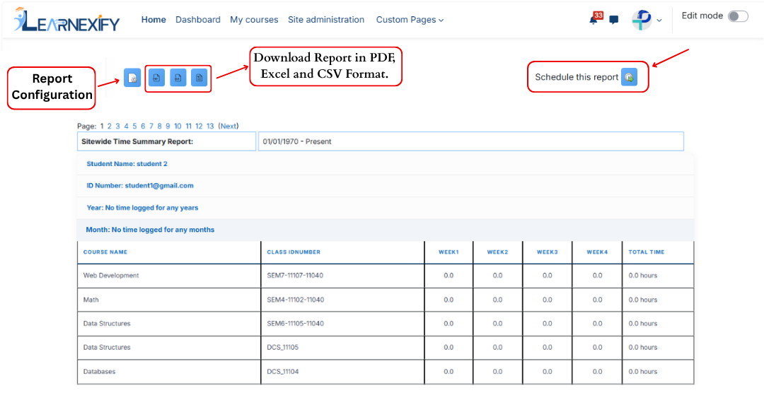Screen dimensions: 764x400
Task: Sort by the COURSE NAME column header
Action: tap(105, 252)
